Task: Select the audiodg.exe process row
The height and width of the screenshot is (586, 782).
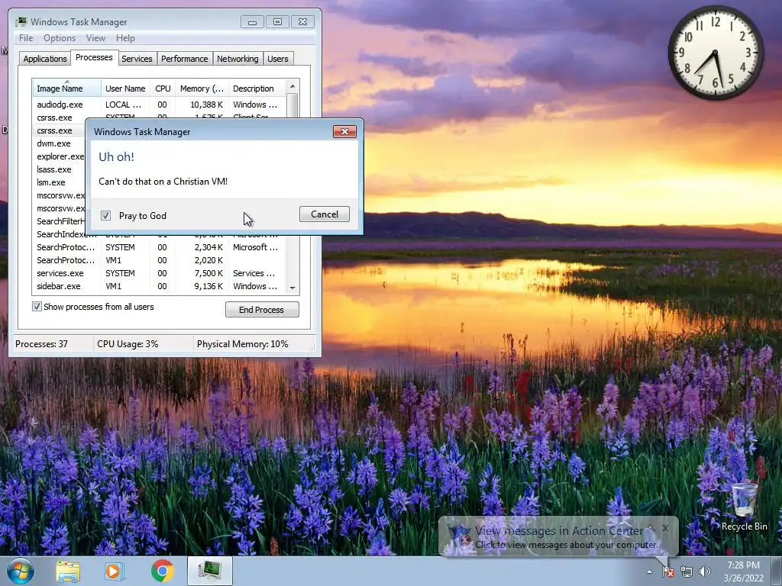Action: [x=159, y=105]
